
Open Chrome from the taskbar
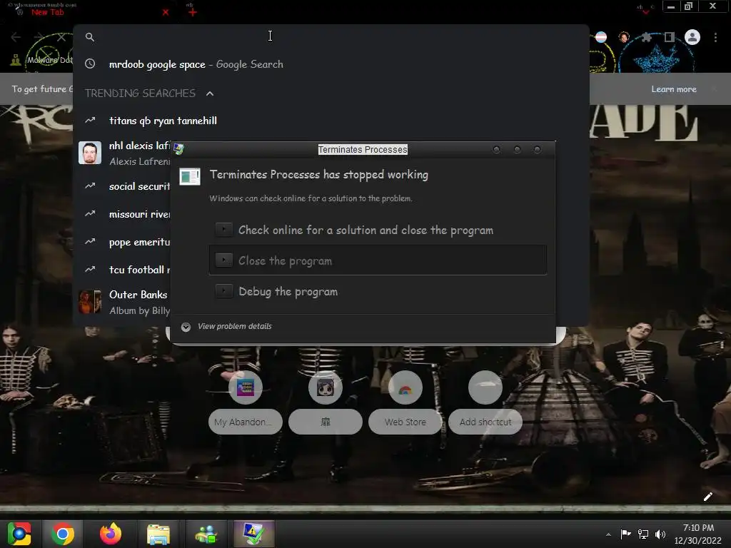click(63, 534)
